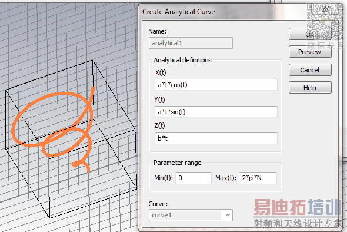Open the Curve dropdown arrow

click(228, 215)
